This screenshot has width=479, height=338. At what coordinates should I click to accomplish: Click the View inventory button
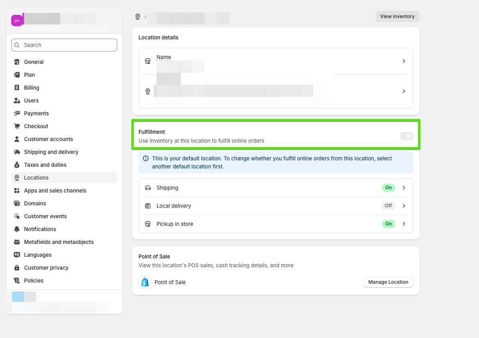397,16
